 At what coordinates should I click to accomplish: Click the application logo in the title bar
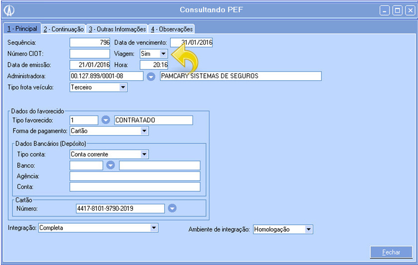click(9, 10)
